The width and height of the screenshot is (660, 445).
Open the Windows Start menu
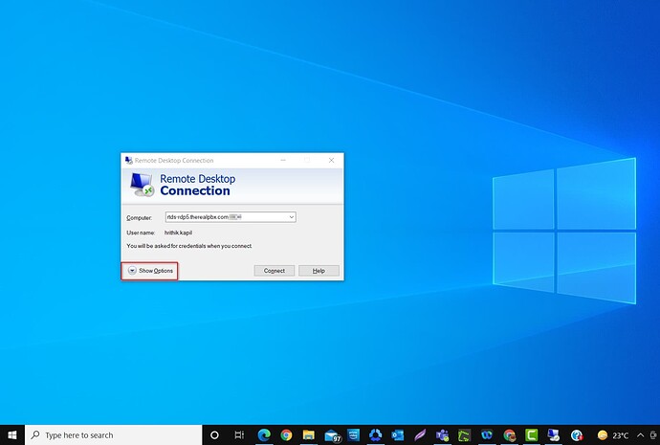click(11, 434)
